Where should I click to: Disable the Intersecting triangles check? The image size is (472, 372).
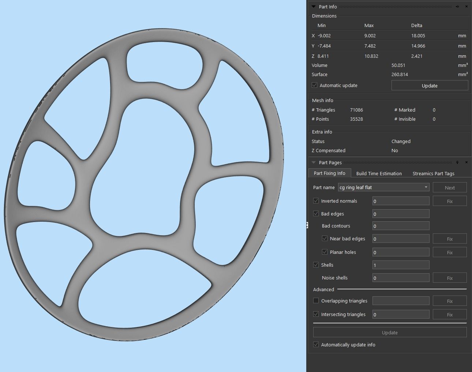316,314
